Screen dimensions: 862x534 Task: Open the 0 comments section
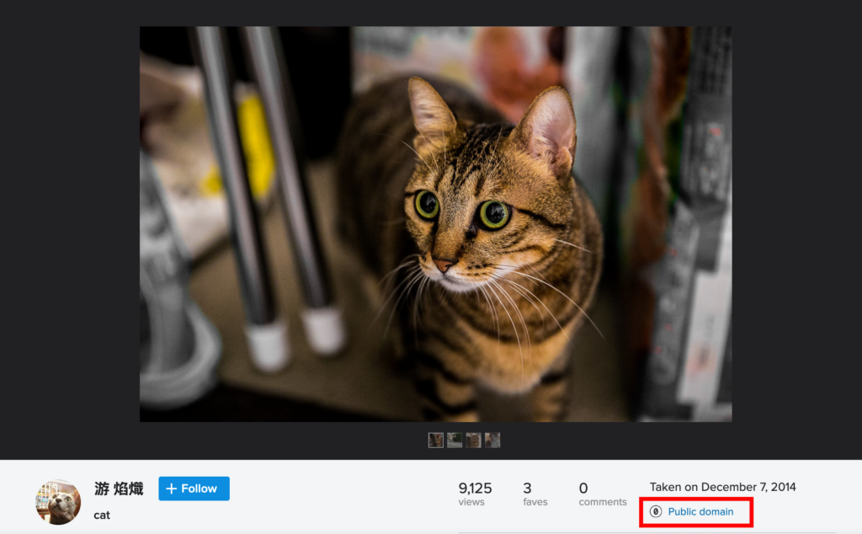click(x=583, y=489)
